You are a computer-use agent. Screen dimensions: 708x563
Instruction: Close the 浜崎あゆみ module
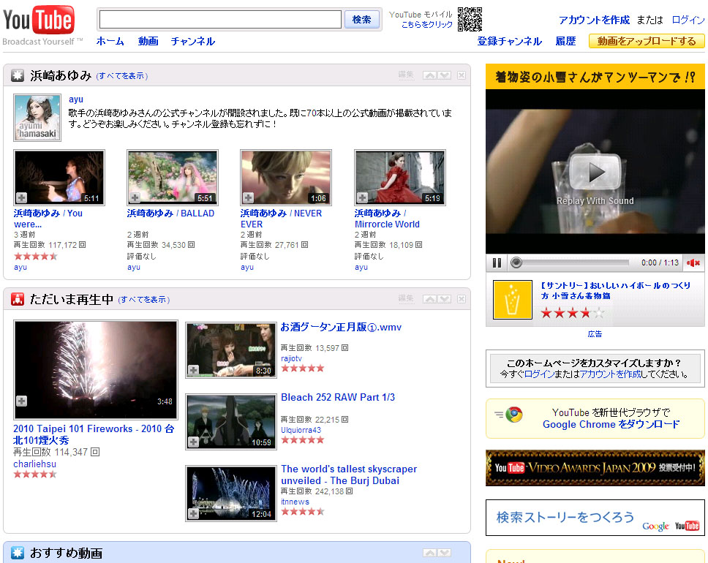[461, 75]
